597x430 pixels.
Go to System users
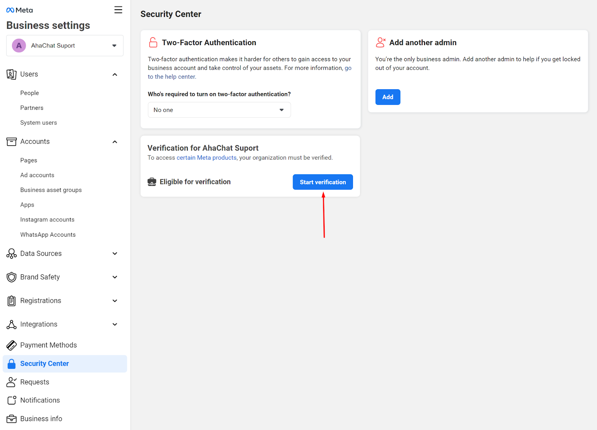tap(38, 123)
